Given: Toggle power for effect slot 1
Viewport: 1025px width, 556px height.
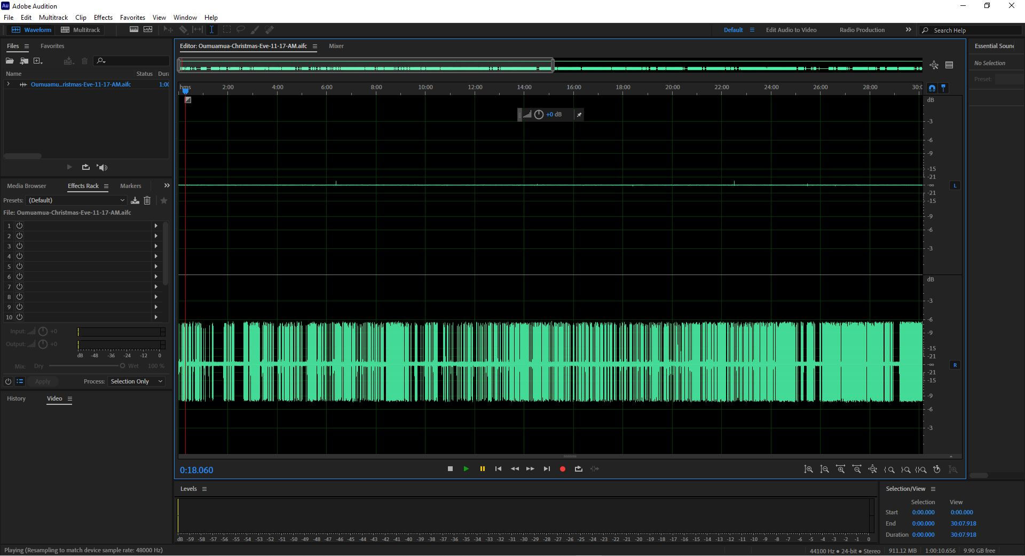Looking at the screenshot, I should [19, 226].
